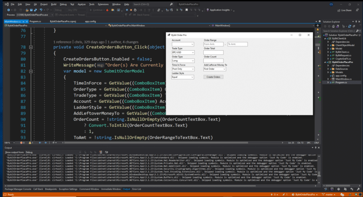Image resolution: width=363 pixels, height=197 pixels.
Task: Open Add Leftover Money To dropdown
Action: [x=215, y=69]
